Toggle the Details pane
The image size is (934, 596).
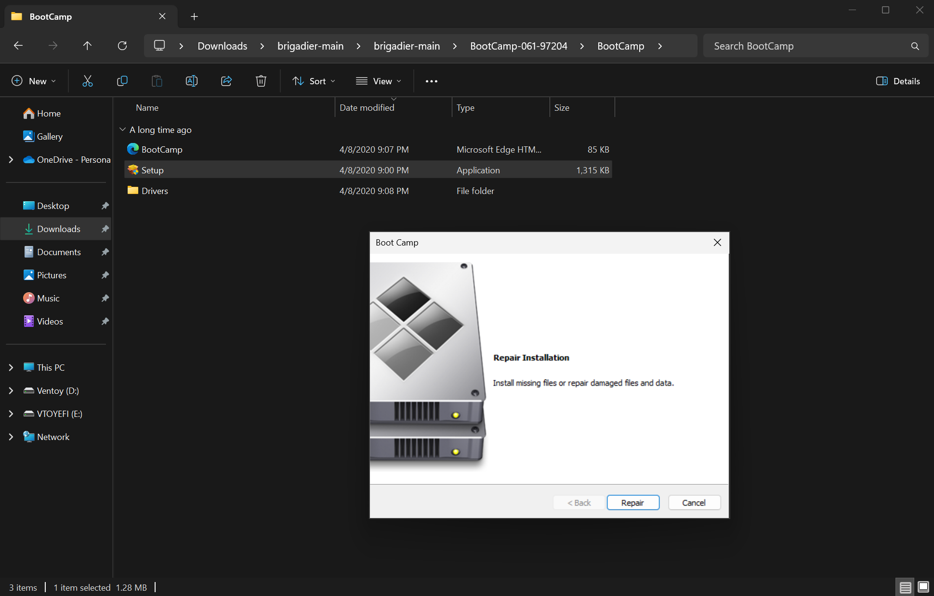(x=897, y=81)
